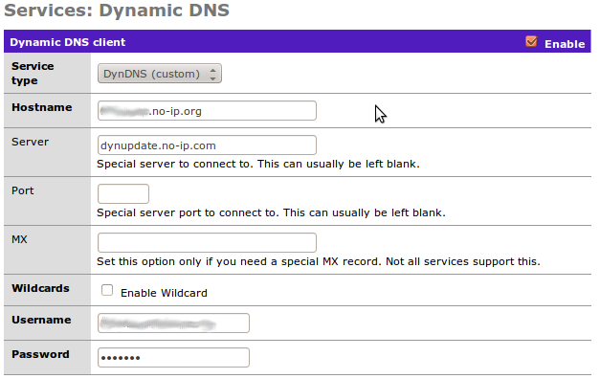Image resolution: width=600 pixels, height=379 pixels.
Task: Click the 'Services: Dynamic DNS' page heading
Action: click(117, 11)
